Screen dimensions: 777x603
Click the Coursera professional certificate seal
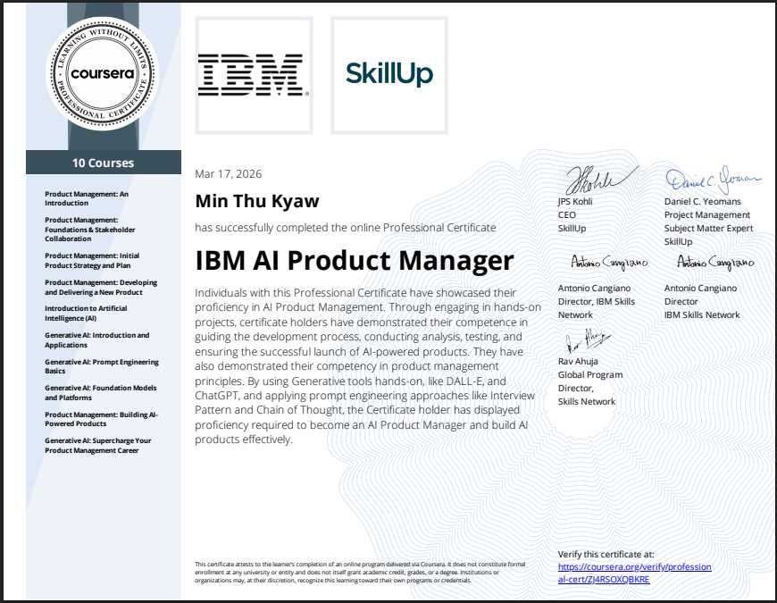103,73
